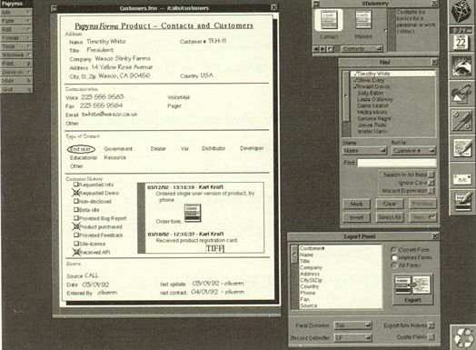The image size is (476, 350).
Task: Open the Tools menu item
Action: 16,46
